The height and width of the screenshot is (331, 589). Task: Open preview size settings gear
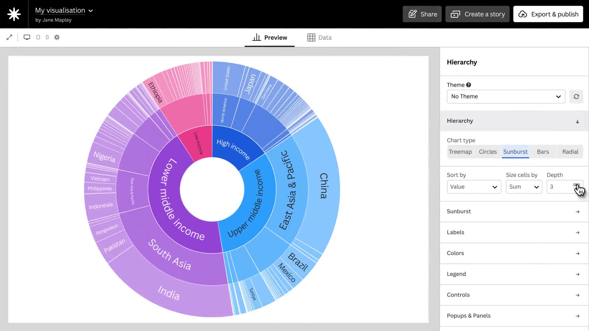point(57,37)
